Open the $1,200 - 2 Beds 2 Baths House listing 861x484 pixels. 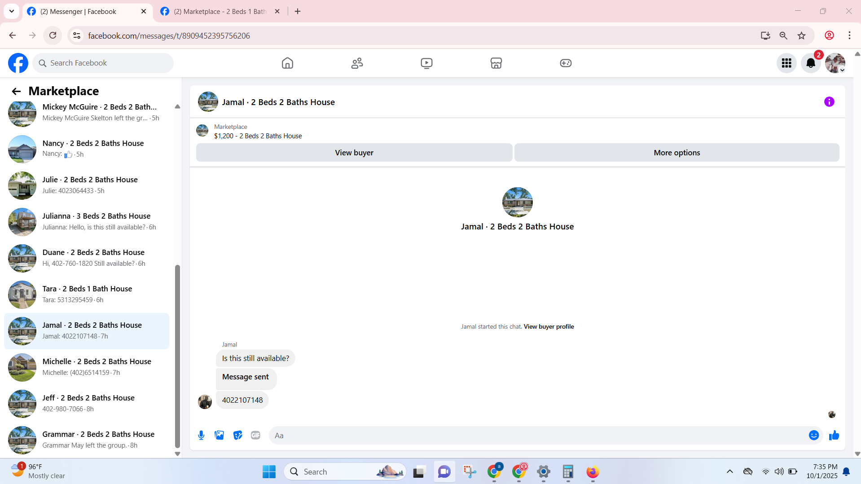tap(258, 136)
